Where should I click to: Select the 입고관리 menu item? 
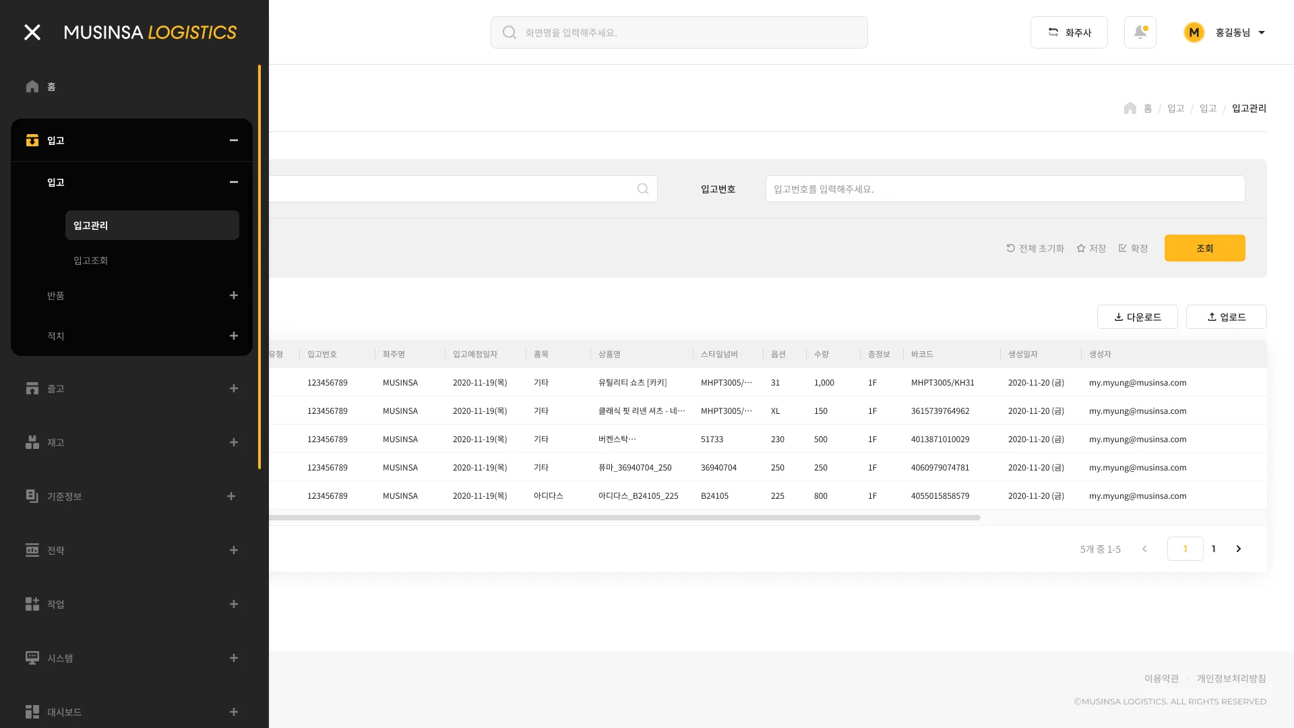(x=152, y=225)
